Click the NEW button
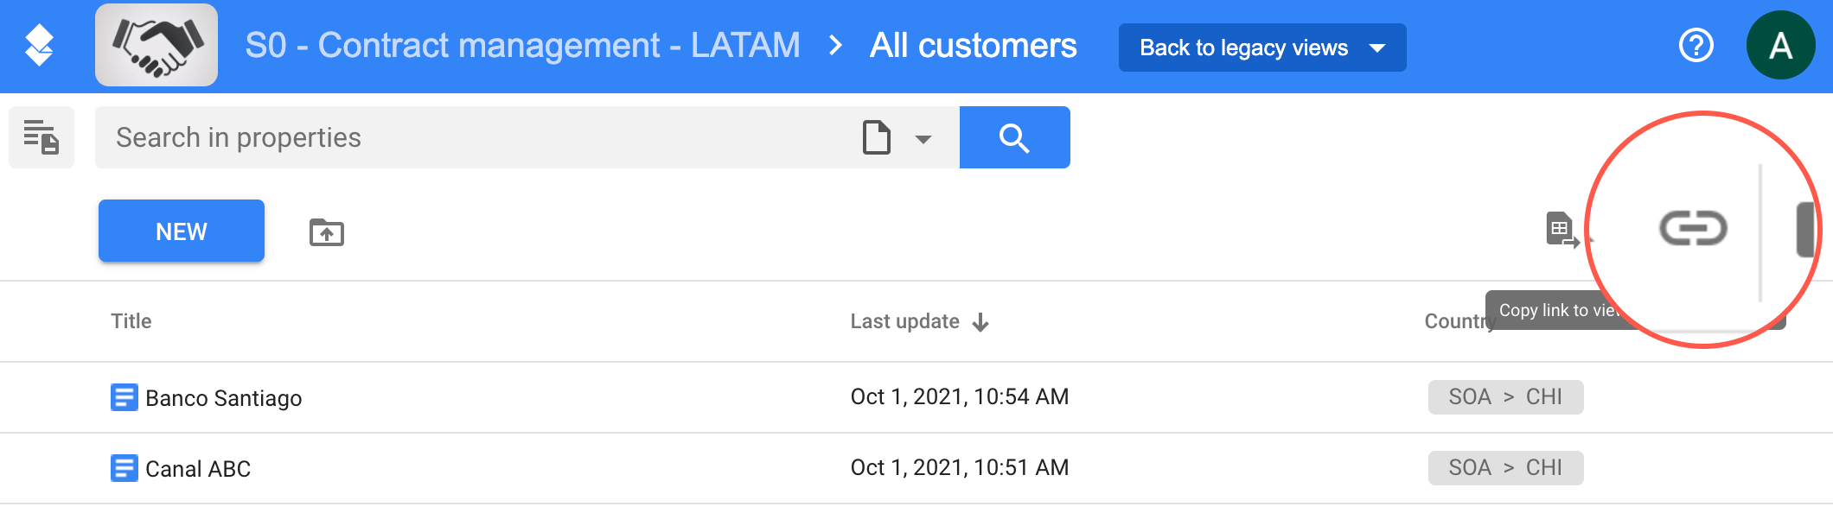The width and height of the screenshot is (1833, 513). click(182, 231)
